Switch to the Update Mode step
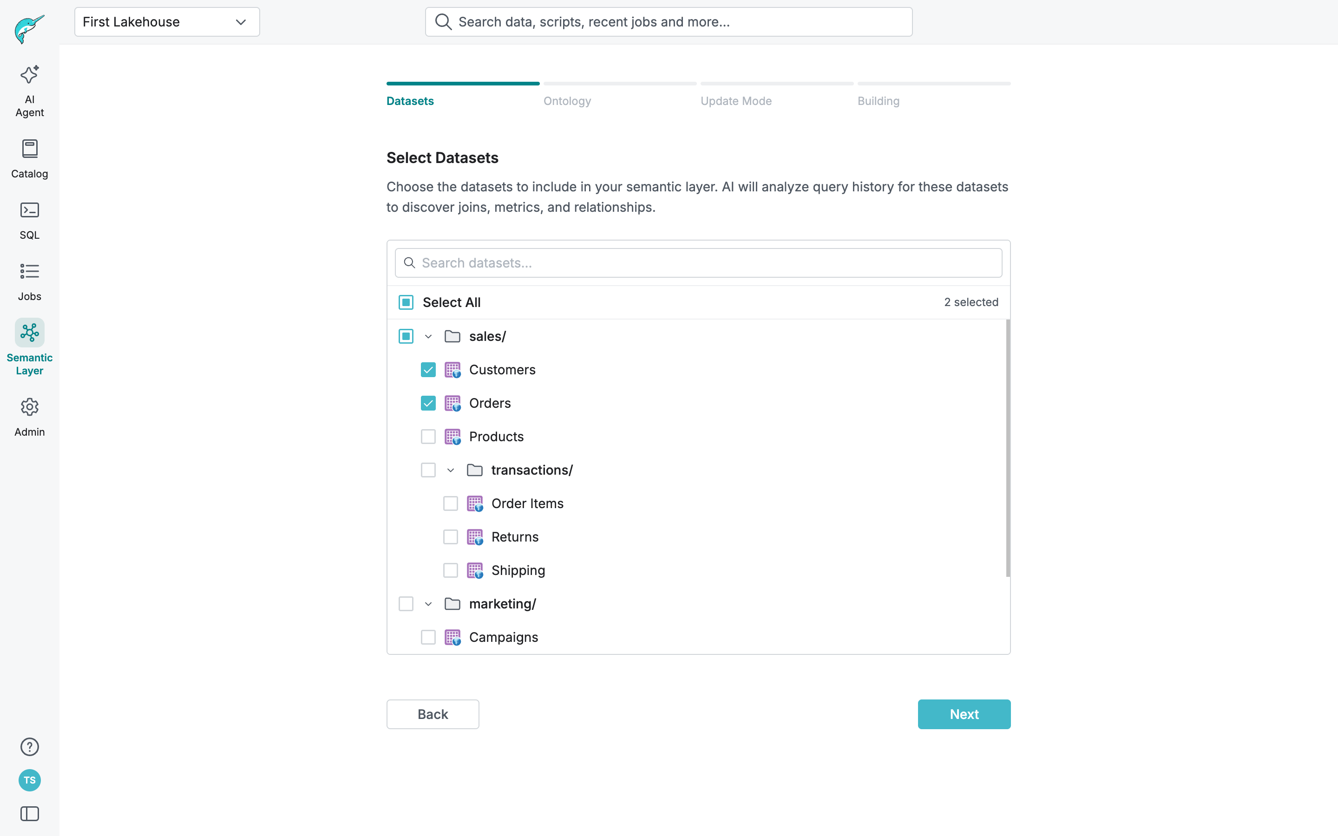 click(x=736, y=101)
